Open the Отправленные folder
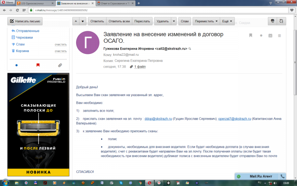The height and width of the screenshot is (186, 297). pos(27,31)
